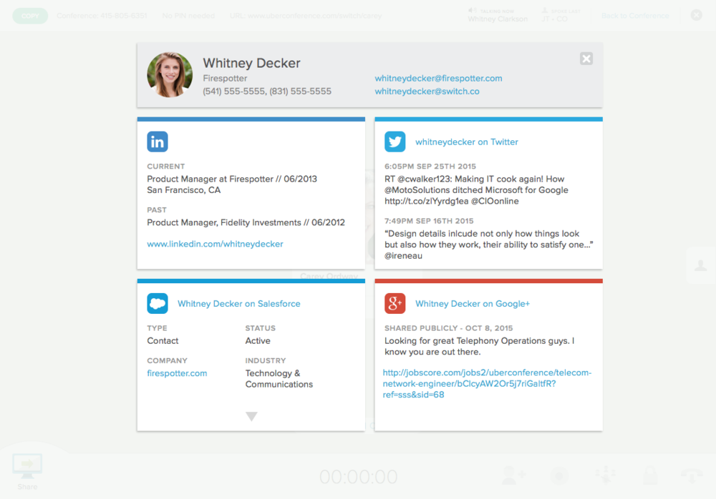Click the COMPANY label in Salesforce card

pyautogui.click(x=167, y=361)
